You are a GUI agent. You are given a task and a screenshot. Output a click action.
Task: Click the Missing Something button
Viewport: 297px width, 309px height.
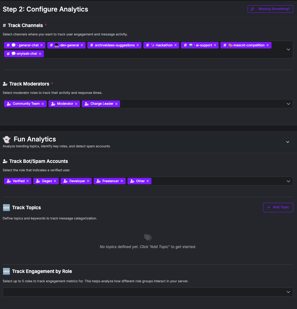pyautogui.click(x=270, y=9)
